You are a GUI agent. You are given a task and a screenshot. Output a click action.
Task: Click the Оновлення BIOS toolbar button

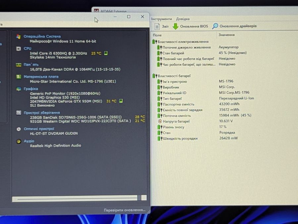click(x=190, y=26)
